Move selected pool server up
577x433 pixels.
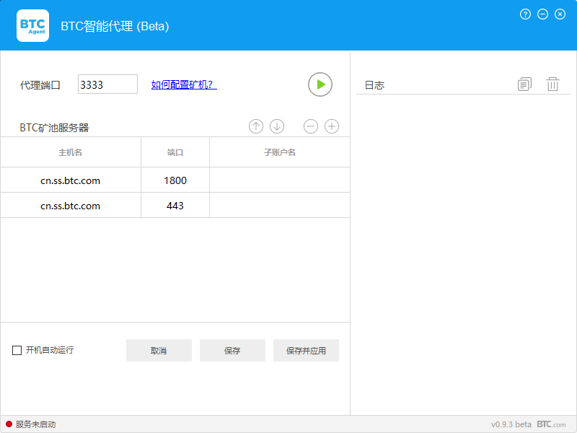pos(256,126)
